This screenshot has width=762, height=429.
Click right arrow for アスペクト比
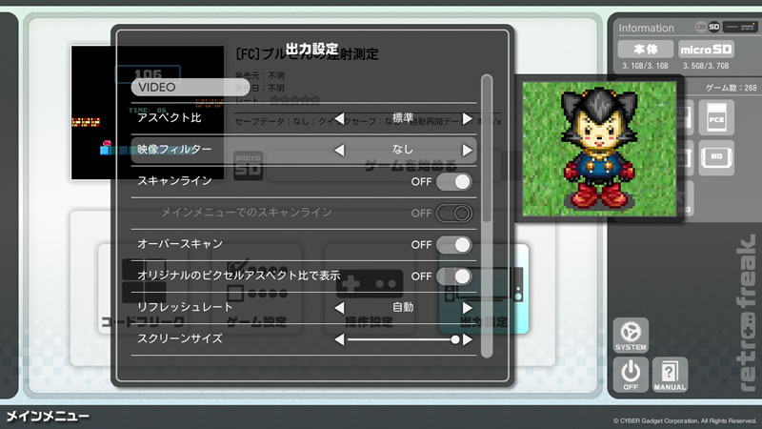pos(467,118)
